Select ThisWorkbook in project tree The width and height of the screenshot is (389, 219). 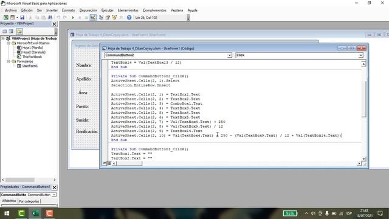(x=32, y=57)
